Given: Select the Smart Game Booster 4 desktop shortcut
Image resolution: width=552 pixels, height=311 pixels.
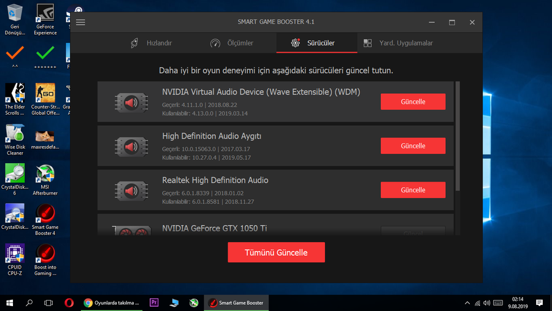Looking at the screenshot, I should 45,220.
